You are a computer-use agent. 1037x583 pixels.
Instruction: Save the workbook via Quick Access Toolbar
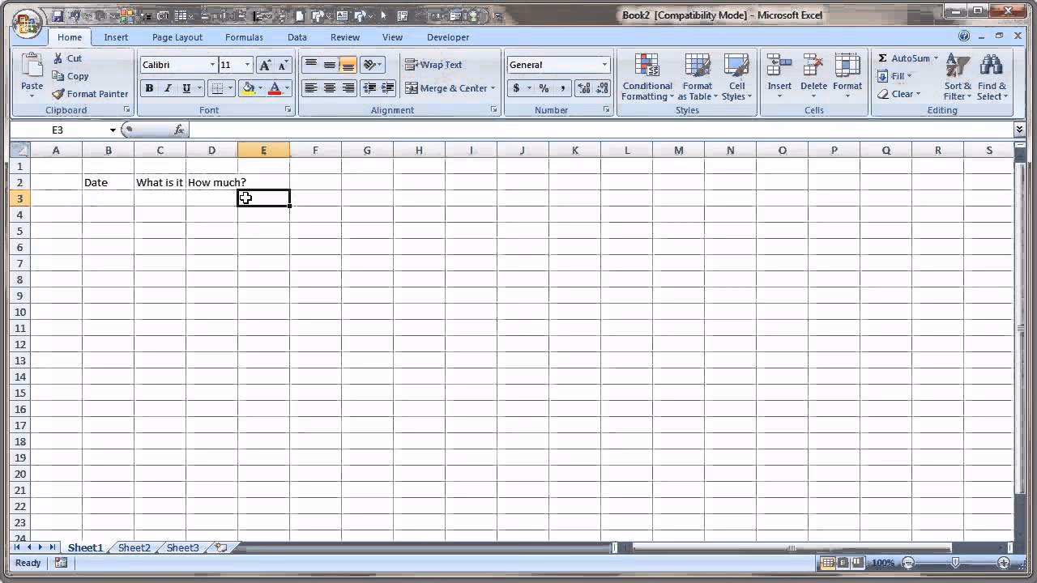[x=57, y=14]
